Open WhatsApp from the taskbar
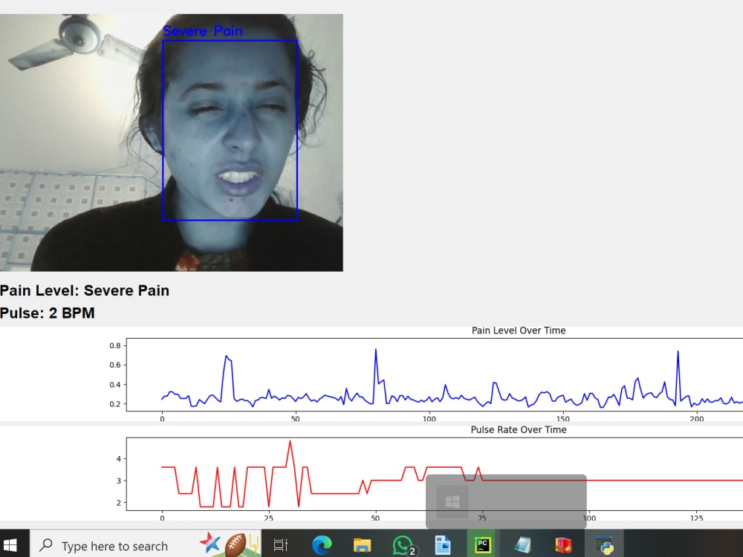The width and height of the screenshot is (743, 557). (x=402, y=545)
